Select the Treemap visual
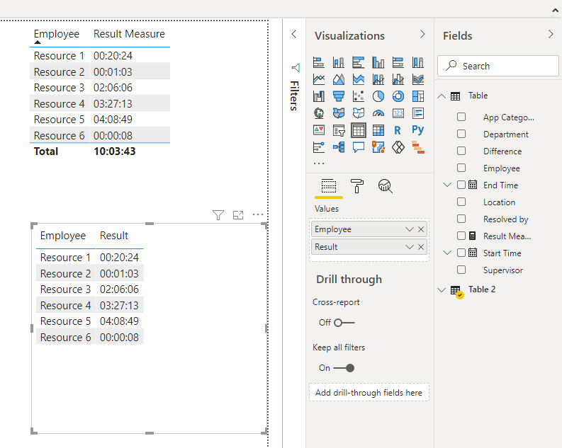The height and width of the screenshot is (448, 562). tap(418, 96)
